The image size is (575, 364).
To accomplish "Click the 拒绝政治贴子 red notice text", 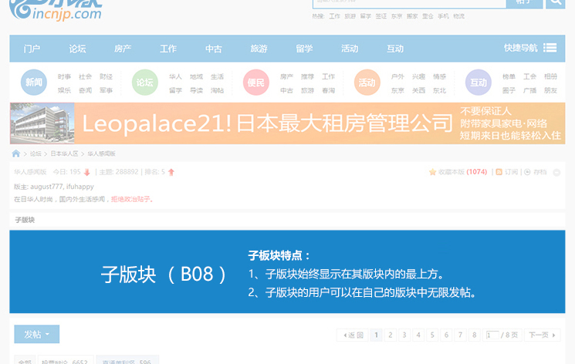I will click(x=132, y=199).
